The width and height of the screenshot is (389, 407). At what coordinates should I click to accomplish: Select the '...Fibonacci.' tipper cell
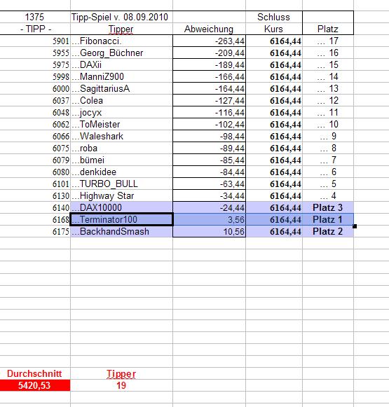tap(121, 41)
